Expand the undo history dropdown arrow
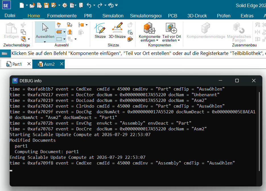Image resolution: width=266 pixels, height=191 pixels. [x=94, y=5]
